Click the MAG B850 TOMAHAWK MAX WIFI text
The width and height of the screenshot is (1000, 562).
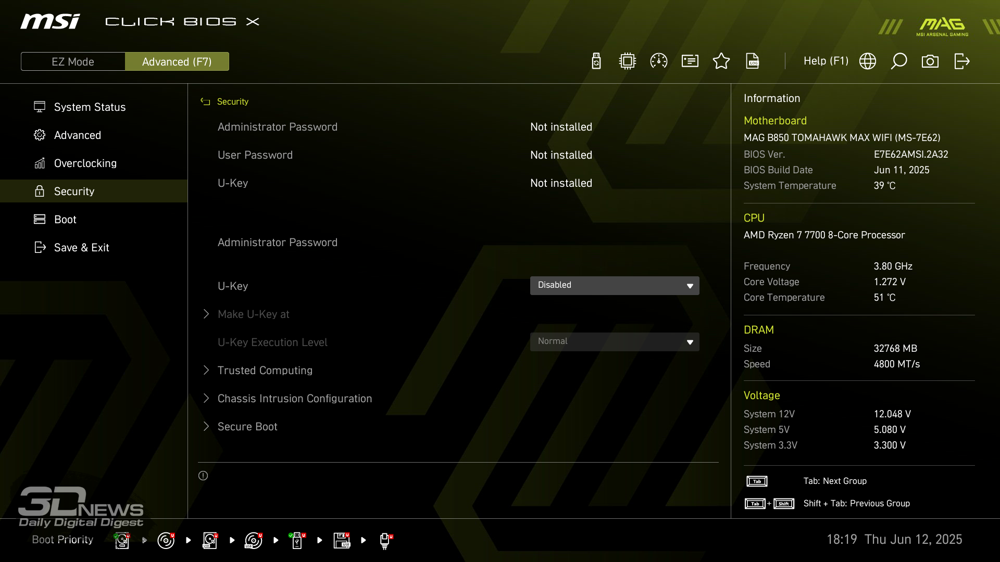tap(842, 137)
